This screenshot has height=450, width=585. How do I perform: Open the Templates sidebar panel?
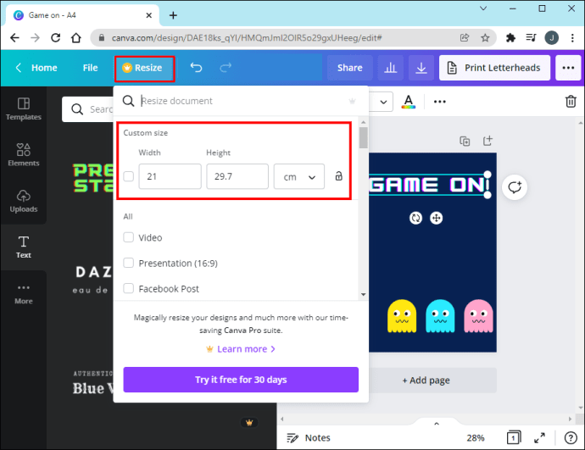(x=23, y=108)
